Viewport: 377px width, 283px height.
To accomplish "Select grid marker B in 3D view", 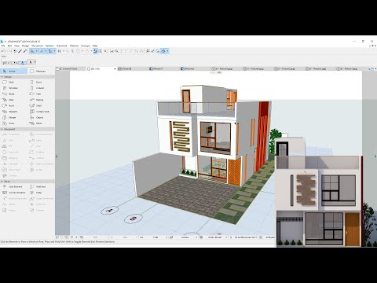I will coord(133,219).
